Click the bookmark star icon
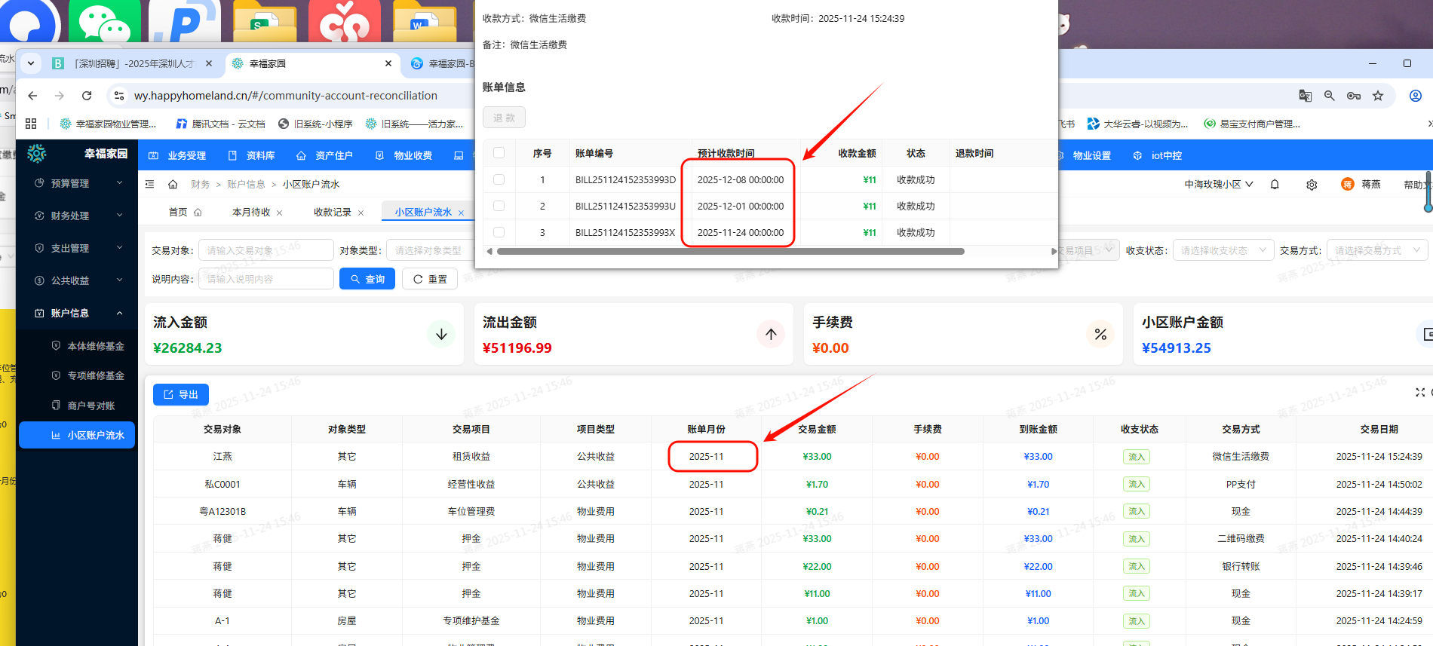The width and height of the screenshot is (1433, 646). [1378, 96]
